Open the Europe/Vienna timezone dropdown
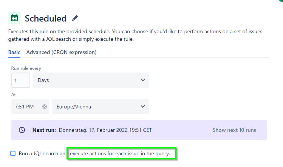Image resolution: width=283 pixels, height=167 pixels. [x=100, y=107]
